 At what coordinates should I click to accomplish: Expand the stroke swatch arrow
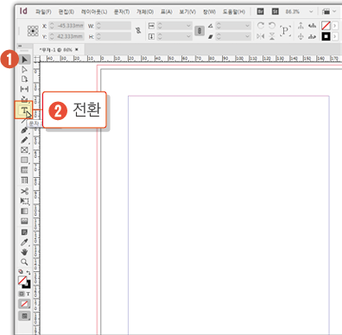[x=335, y=36]
